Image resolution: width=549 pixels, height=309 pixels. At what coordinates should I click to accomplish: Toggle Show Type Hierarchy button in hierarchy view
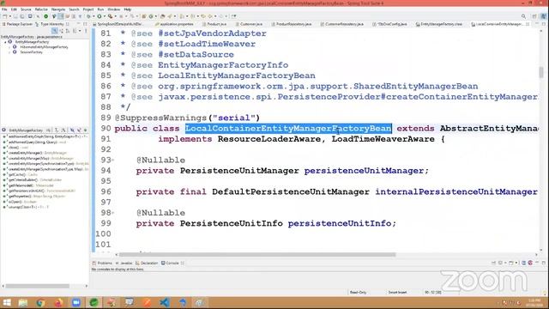click(54, 31)
